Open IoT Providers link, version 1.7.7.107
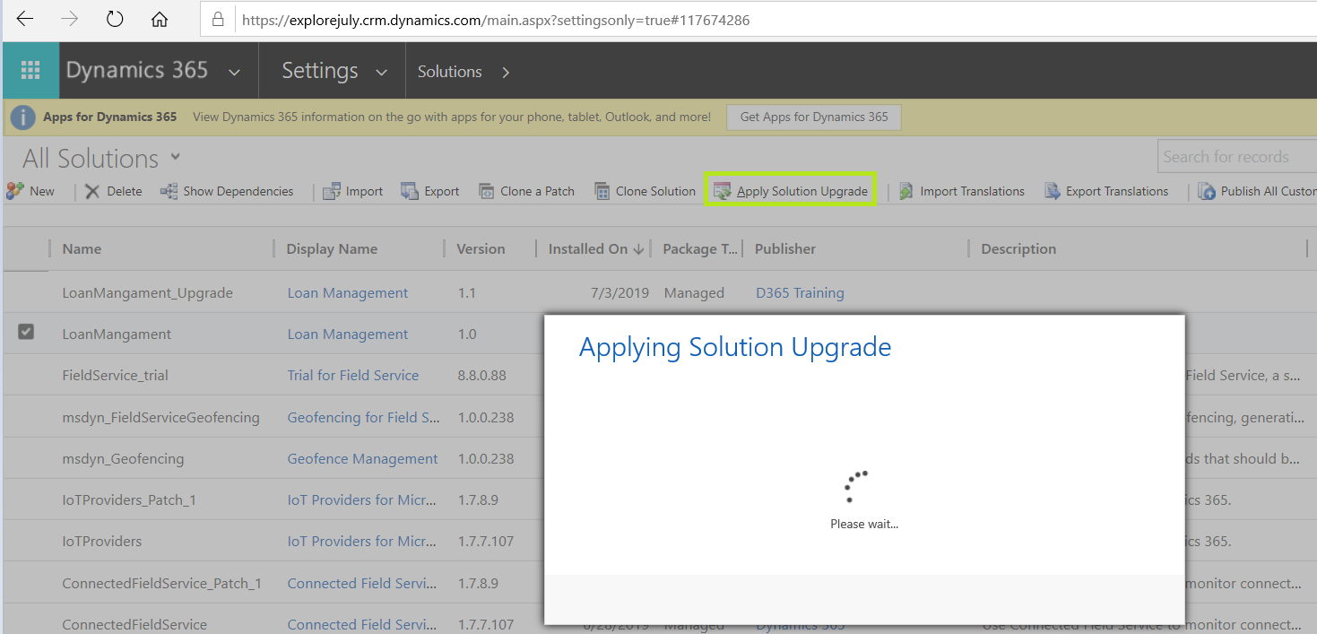This screenshot has height=634, width=1317. click(x=363, y=541)
